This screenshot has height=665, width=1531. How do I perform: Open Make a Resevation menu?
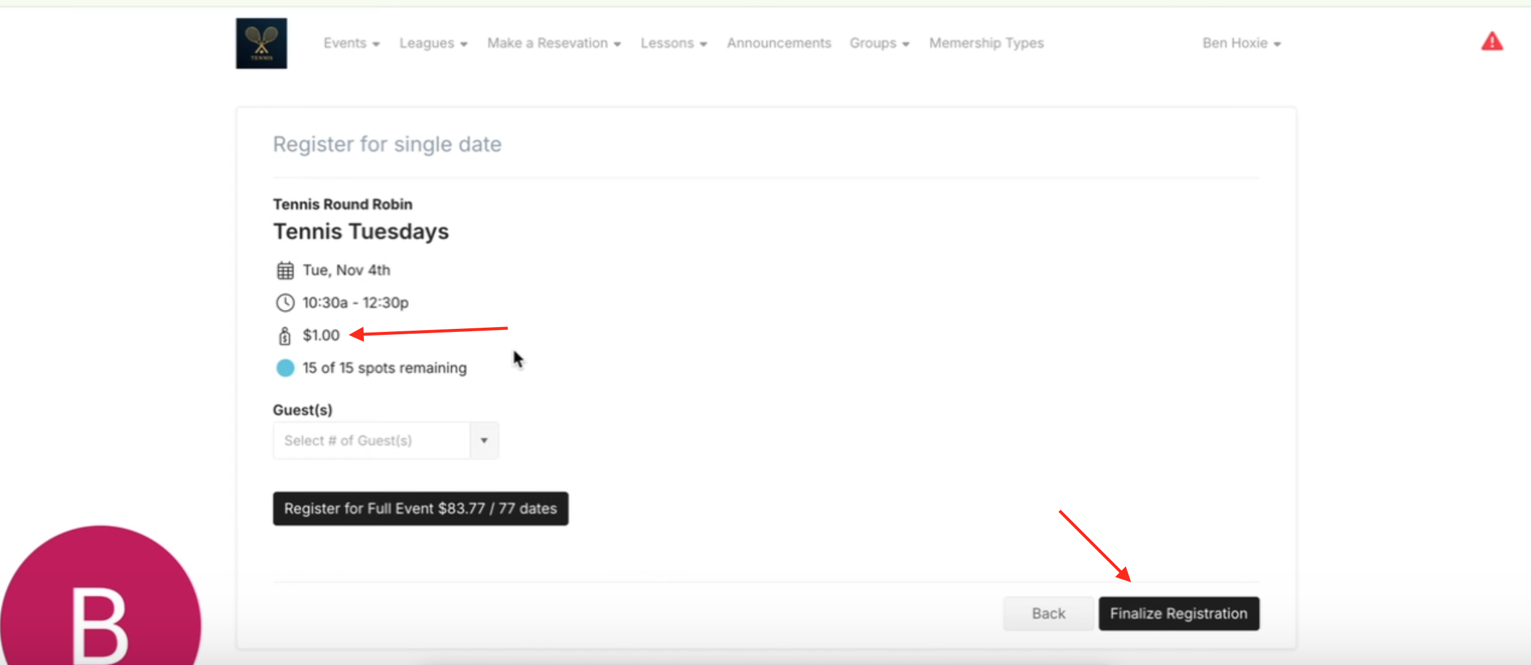coord(553,43)
